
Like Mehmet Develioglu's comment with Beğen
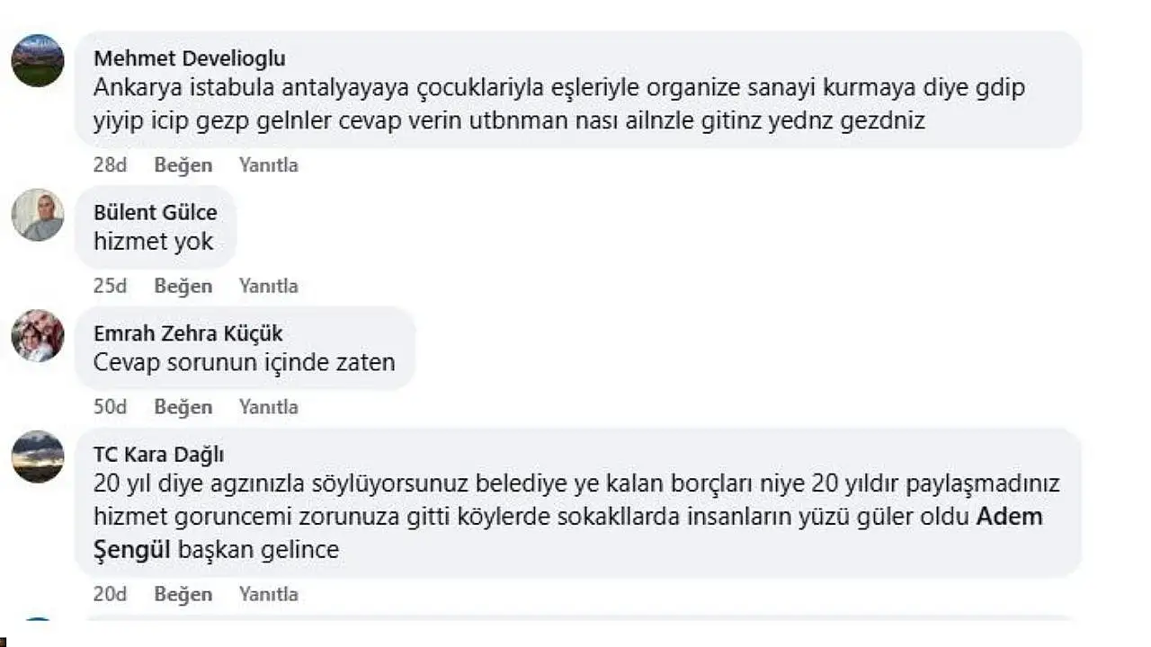coord(183,165)
